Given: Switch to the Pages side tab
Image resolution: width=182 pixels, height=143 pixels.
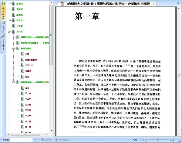Looking at the screenshot, I should 3,27.
